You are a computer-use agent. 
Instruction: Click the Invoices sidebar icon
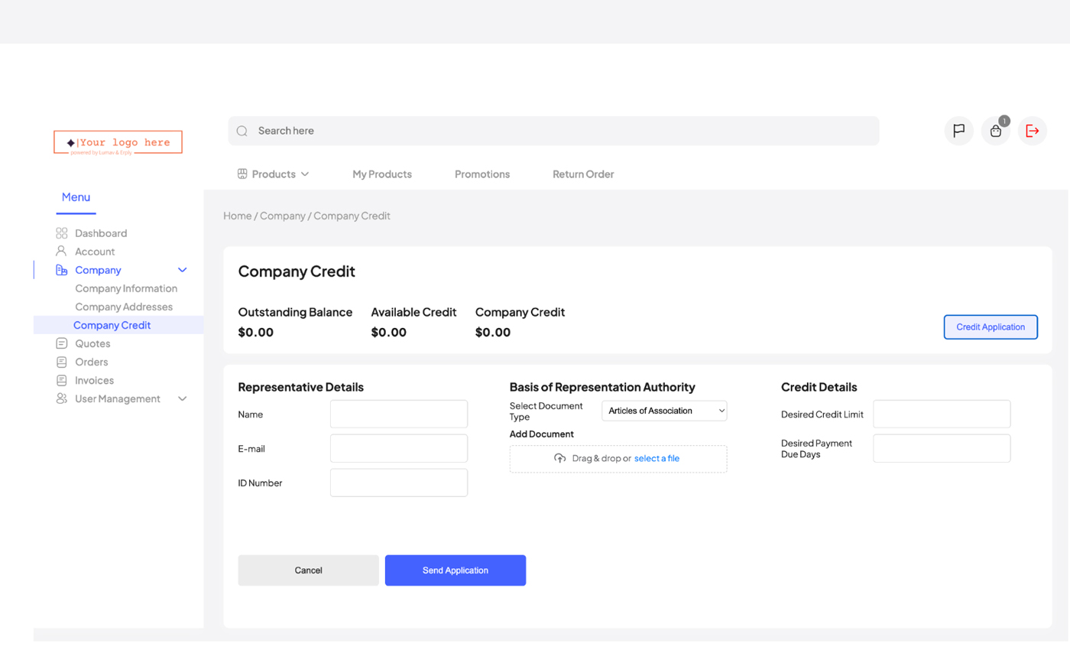click(x=62, y=380)
